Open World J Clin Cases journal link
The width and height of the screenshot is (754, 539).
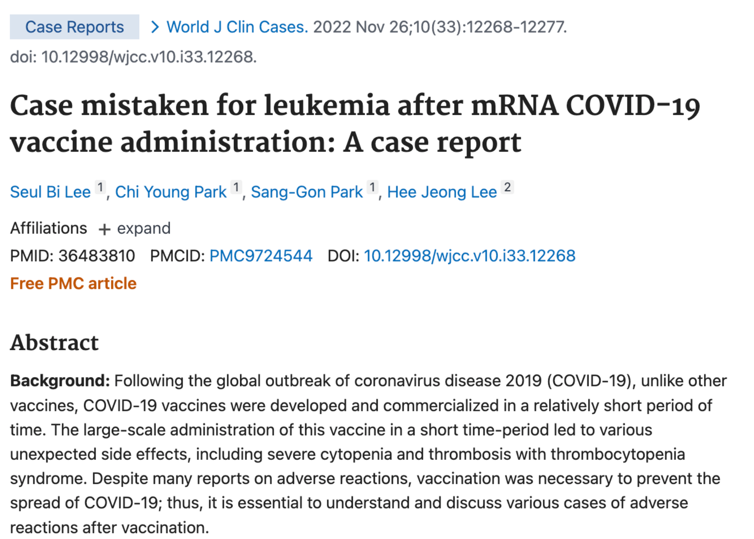237,27
